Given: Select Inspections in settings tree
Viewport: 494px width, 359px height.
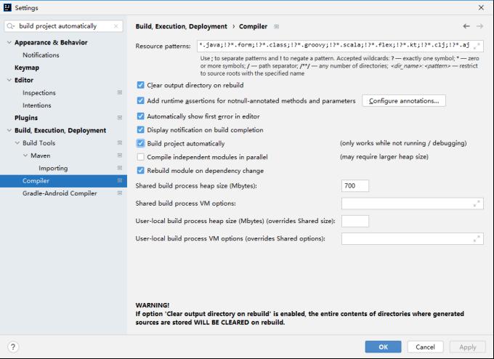Looking at the screenshot, I should coord(39,93).
